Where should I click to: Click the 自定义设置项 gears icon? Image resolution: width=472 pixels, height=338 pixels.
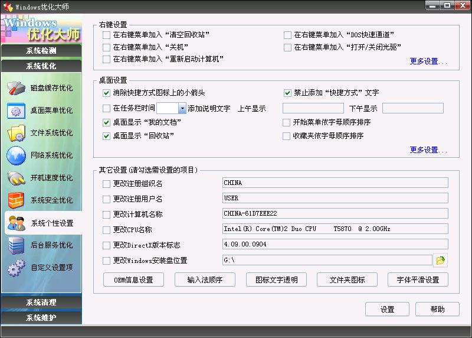tap(16, 268)
